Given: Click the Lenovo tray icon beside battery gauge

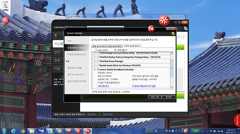Looking at the screenshot, I should click(x=186, y=131).
